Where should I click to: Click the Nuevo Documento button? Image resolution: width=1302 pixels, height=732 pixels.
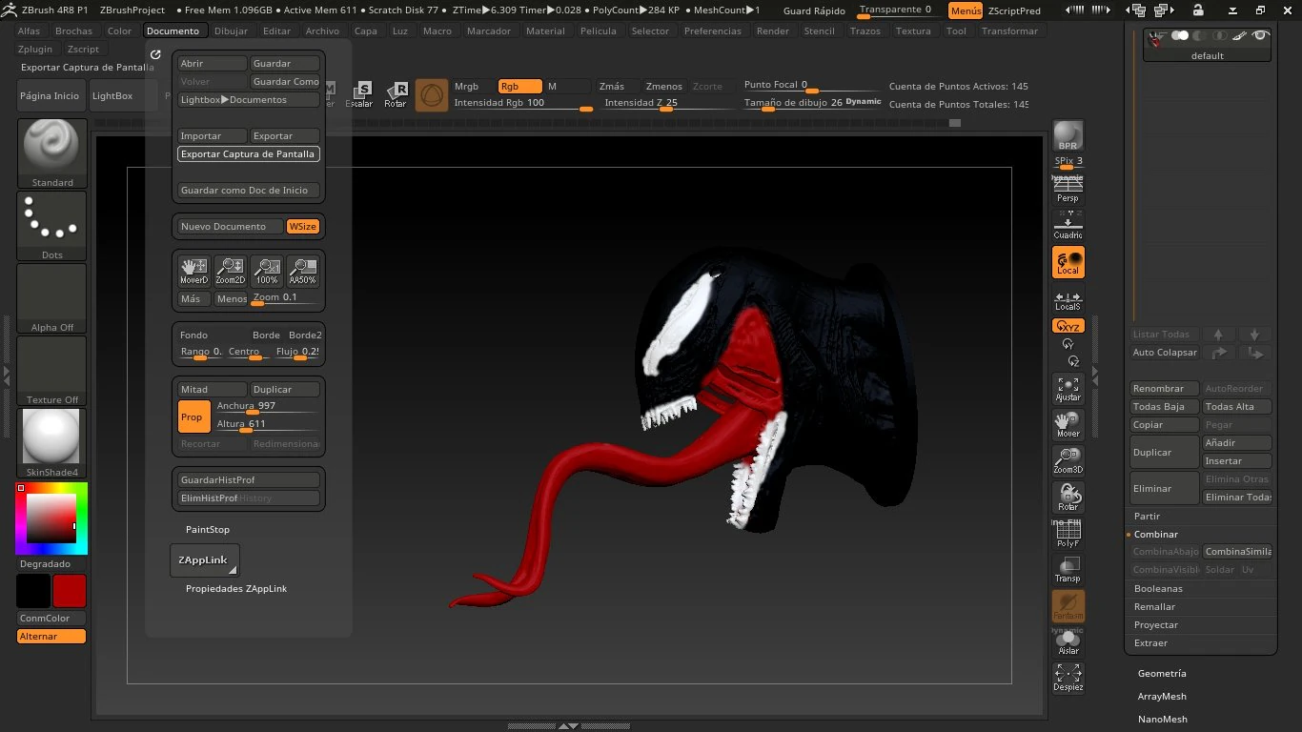(230, 227)
